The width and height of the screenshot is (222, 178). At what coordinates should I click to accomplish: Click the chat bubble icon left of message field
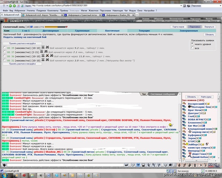(4, 165)
